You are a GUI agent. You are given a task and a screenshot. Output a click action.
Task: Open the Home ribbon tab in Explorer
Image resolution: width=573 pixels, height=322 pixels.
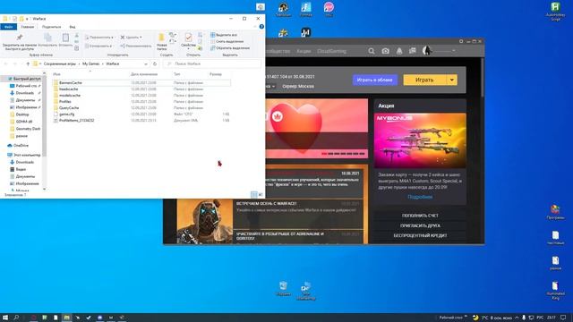click(x=28, y=27)
